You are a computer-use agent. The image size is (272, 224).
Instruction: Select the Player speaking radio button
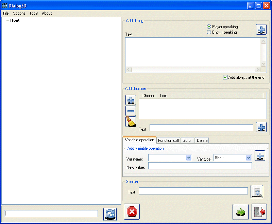coord(209,27)
